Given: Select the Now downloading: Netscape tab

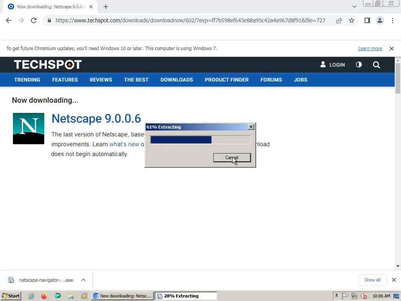Looking at the screenshot, I should coord(51,7).
